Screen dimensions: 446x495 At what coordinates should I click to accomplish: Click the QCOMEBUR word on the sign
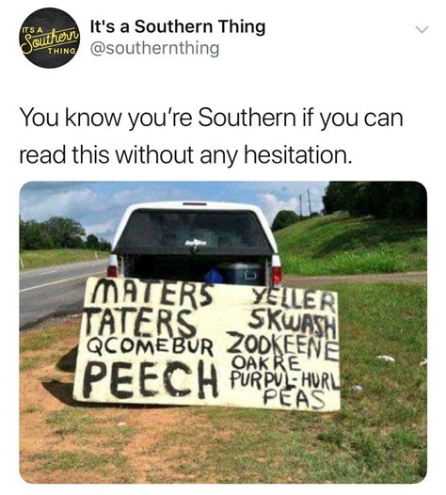[x=150, y=347]
